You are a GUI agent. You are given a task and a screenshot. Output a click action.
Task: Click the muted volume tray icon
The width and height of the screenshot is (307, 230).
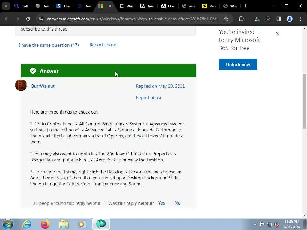[x=277, y=224]
